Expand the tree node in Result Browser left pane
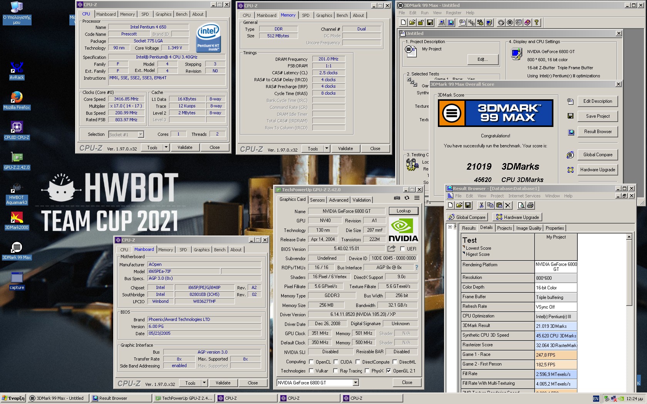The height and width of the screenshot is (404, 647). (x=450, y=227)
